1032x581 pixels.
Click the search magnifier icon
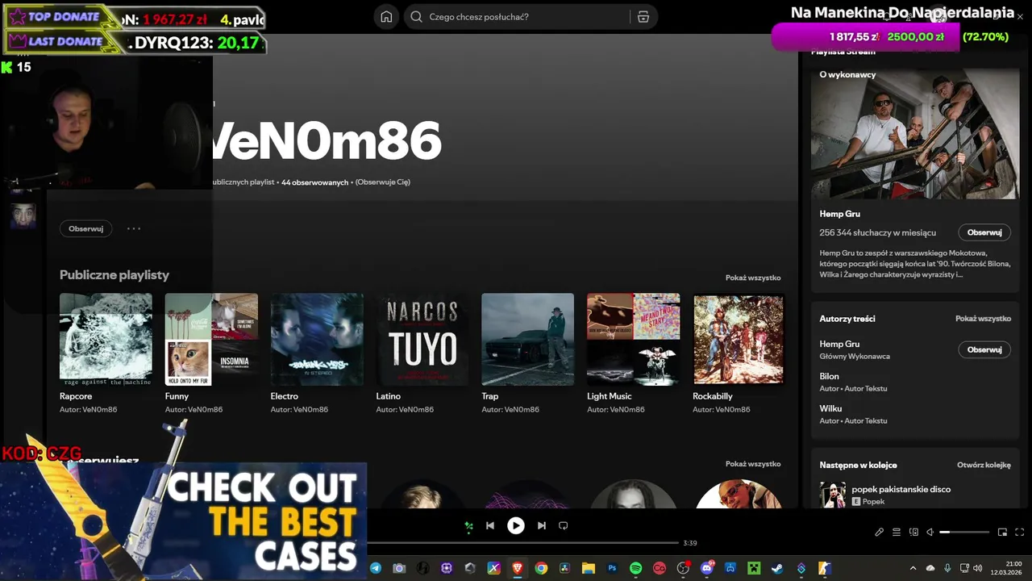[x=416, y=17]
